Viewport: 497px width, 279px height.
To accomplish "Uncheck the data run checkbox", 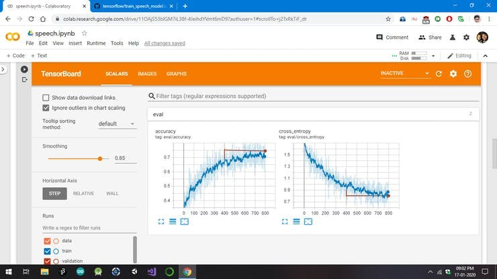I will 47,241.
